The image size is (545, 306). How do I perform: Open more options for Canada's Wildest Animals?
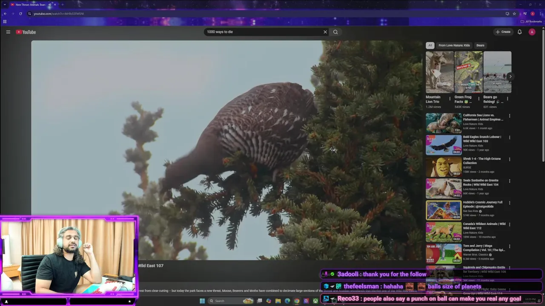pyautogui.click(x=509, y=224)
